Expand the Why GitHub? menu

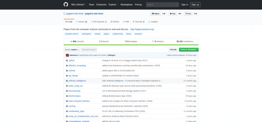point(79,5)
